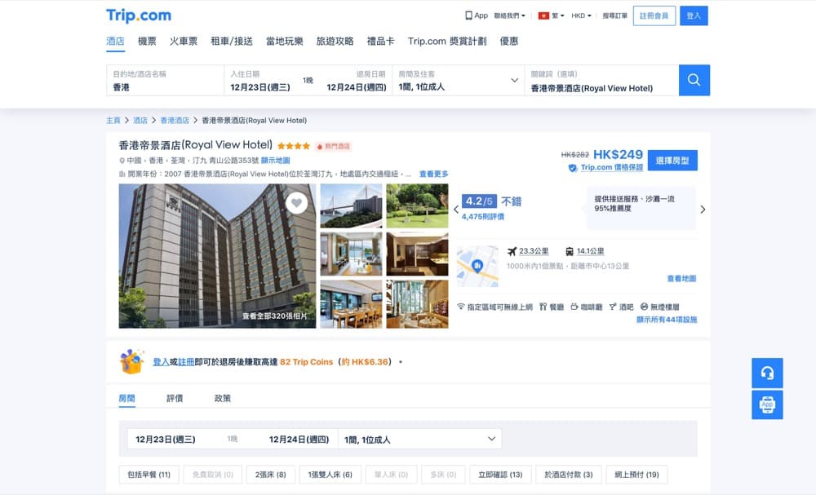Open the 搜尋訂單 link
This screenshot has width=816, height=495.
(614, 15)
